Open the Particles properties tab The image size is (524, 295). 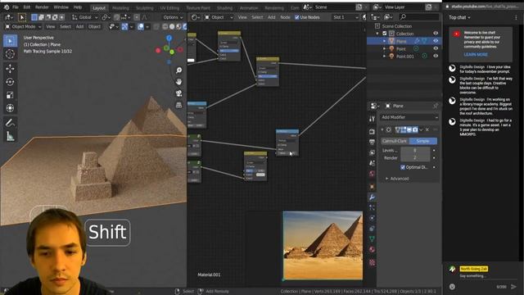(372, 207)
